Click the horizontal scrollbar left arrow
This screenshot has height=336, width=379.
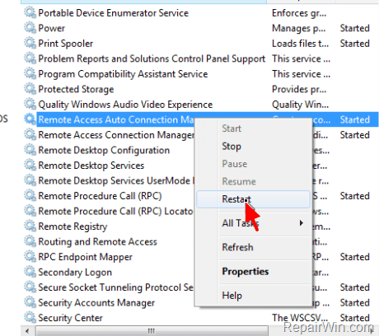click(x=27, y=331)
